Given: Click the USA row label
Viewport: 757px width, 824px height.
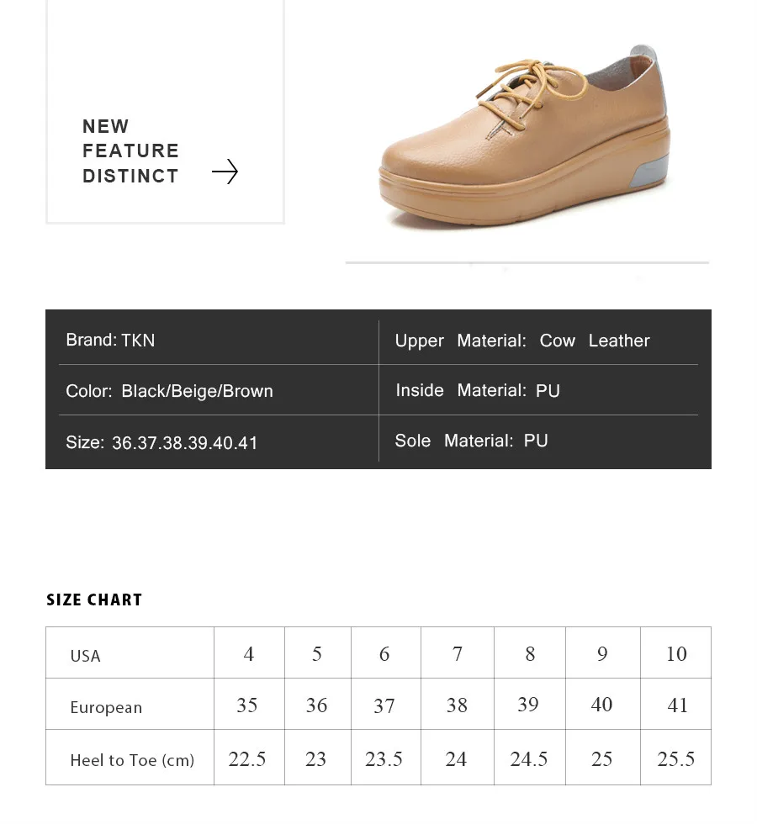Looking at the screenshot, I should [85, 656].
